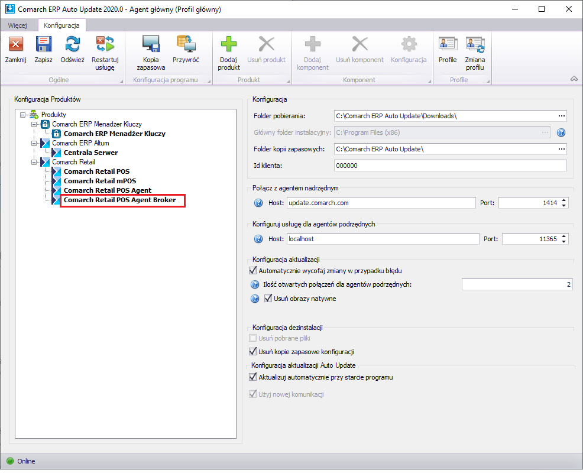Toggle Aktualizuj automatycznie przy starcie programu
Image resolution: width=583 pixels, height=473 pixels.
pos(253,377)
